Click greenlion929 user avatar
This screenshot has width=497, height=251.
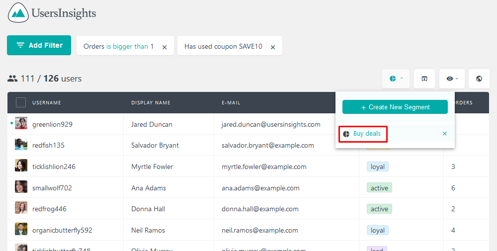point(21,124)
